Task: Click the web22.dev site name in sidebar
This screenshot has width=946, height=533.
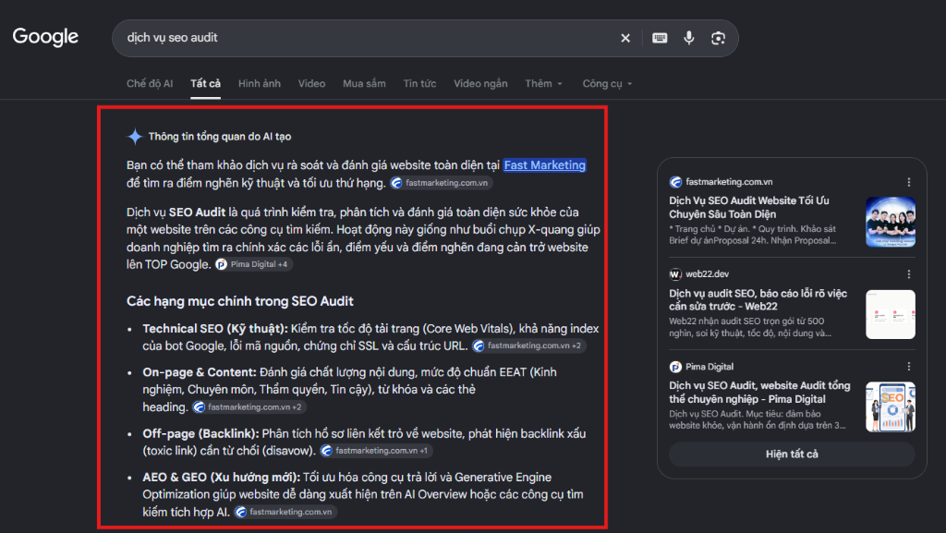Action: pos(707,274)
